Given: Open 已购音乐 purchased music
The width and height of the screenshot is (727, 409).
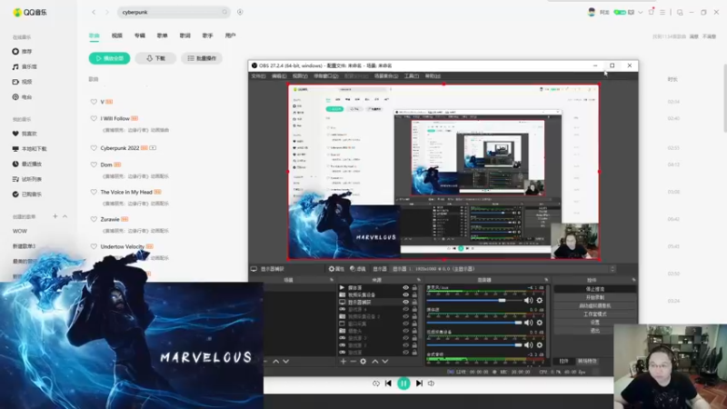Looking at the screenshot, I should 26,195.
